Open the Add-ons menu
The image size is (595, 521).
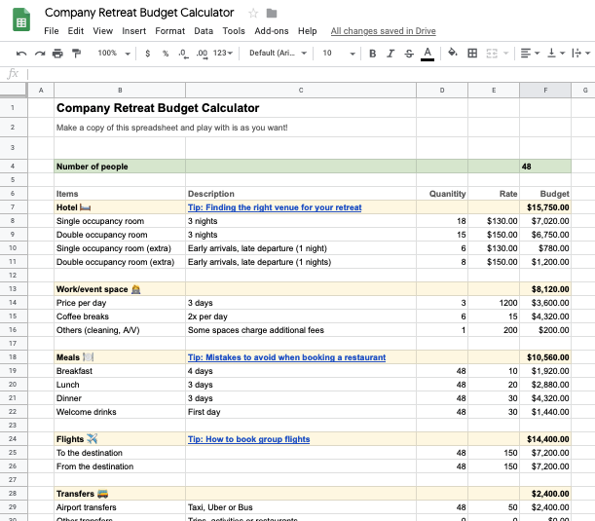(x=272, y=31)
